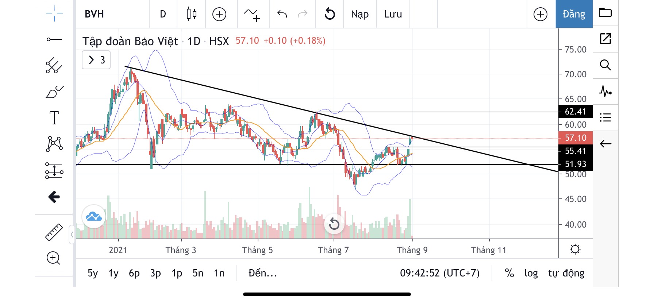Toggle the log scale option
Viewport: 654px width, 302px height.
pos(531,273)
